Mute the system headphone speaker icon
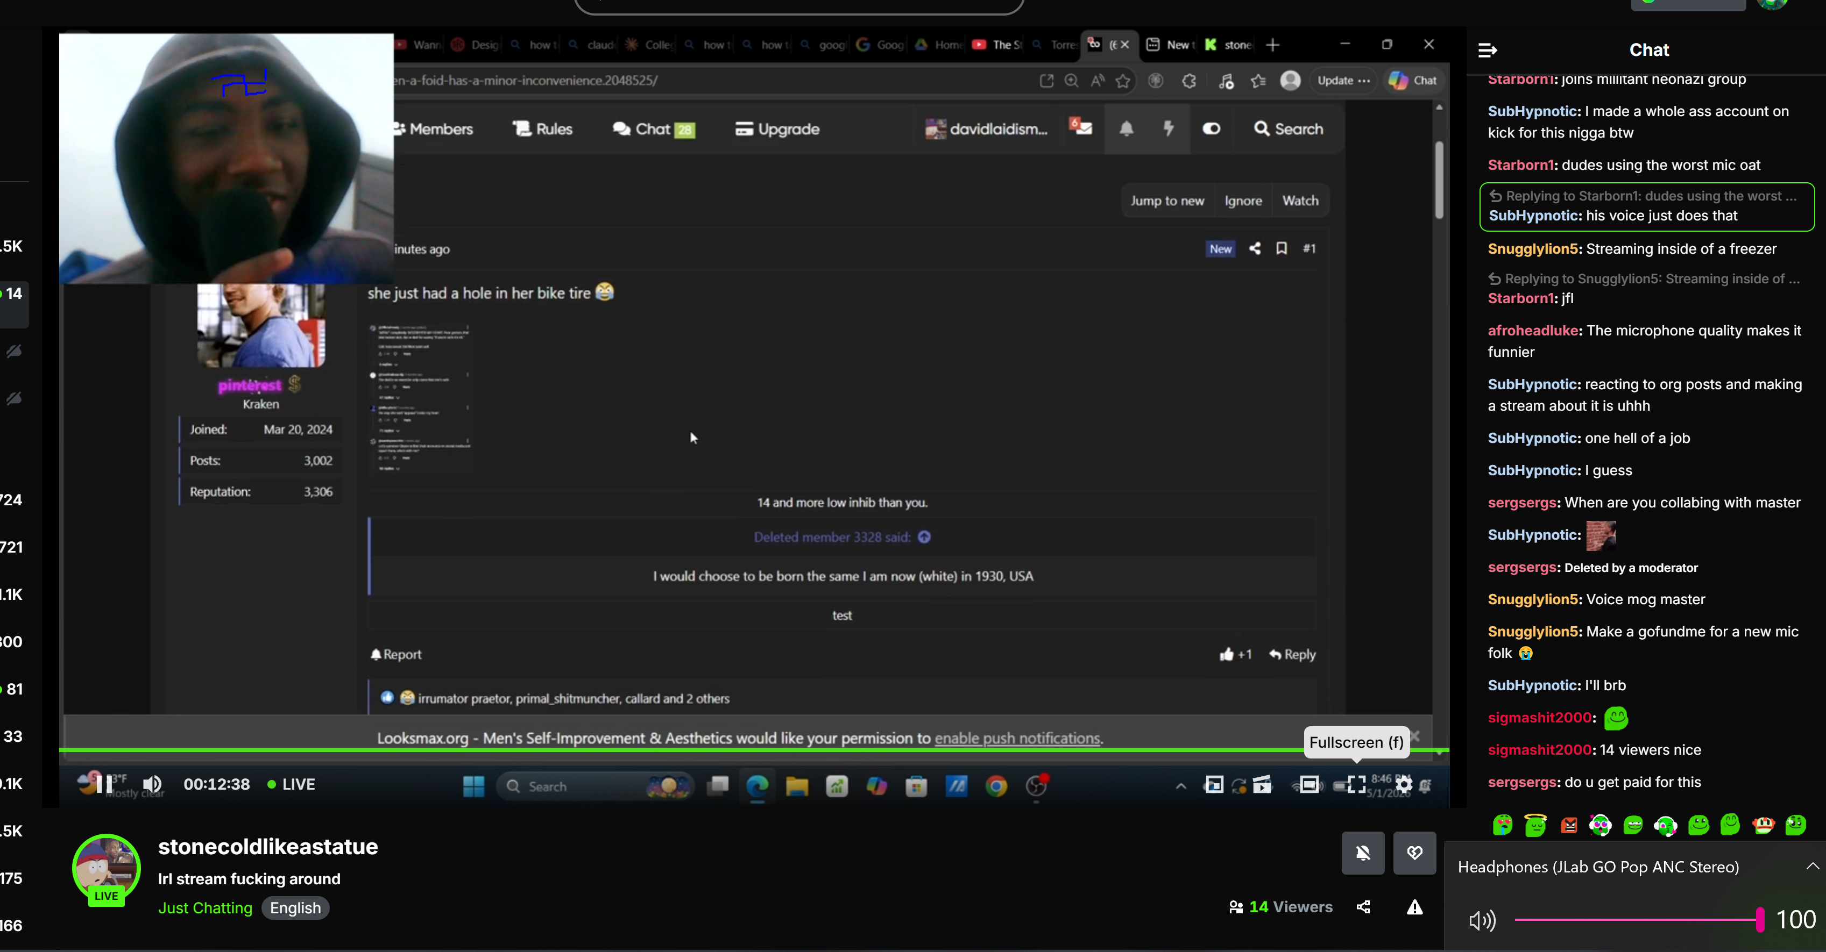Image resolution: width=1826 pixels, height=952 pixels. point(1482,920)
